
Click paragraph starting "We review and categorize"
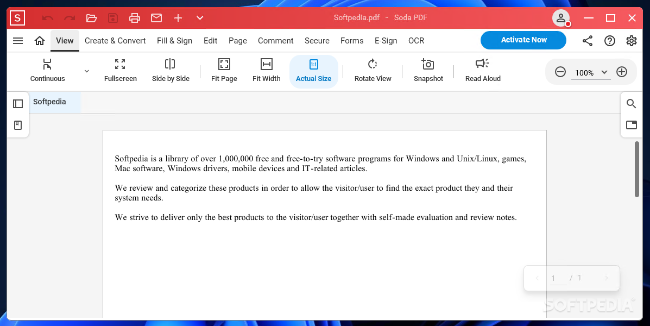point(314,193)
